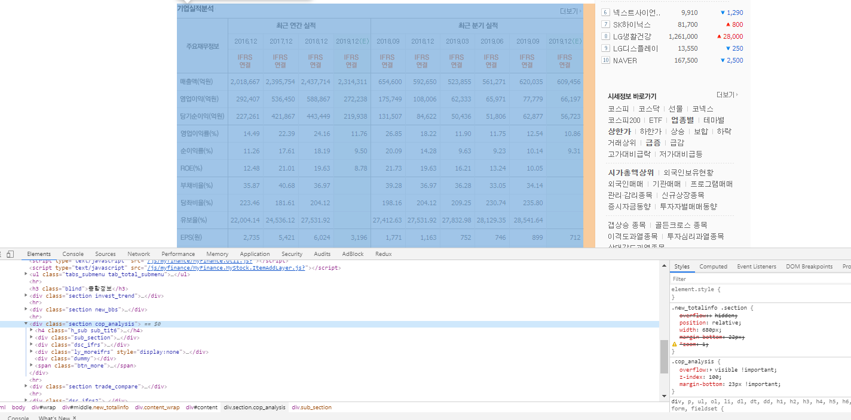The width and height of the screenshot is (851, 420).
Task: Open the DOM Breakpoints sidebar tab
Action: [809, 267]
